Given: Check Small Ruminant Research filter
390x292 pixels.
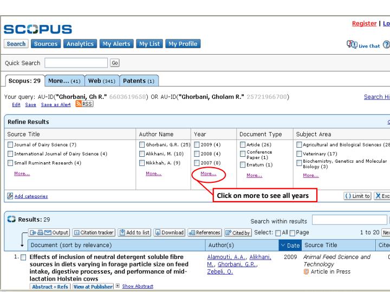Looking at the screenshot, I should (10, 163).
